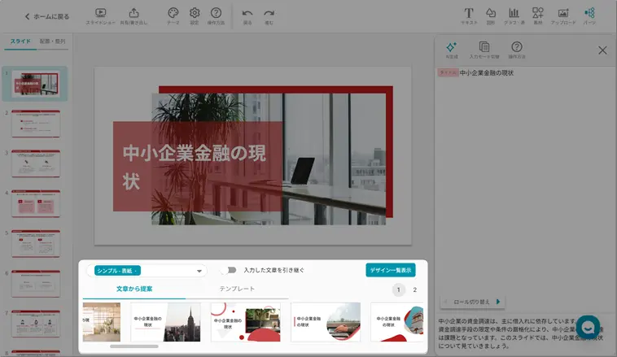617x357 pixels.
Task: Click the undo (戻る) arrow
Action: pos(247,16)
